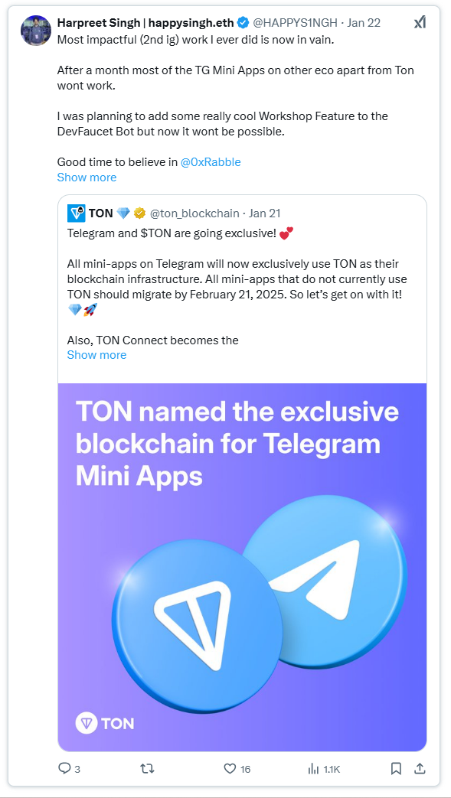Open Harpreet Singh's profile avatar
Viewport: 451px width, 798px height.
pos(36,30)
